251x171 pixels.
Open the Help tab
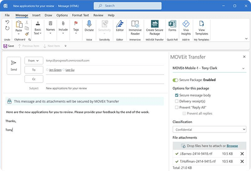[x=111, y=15]
